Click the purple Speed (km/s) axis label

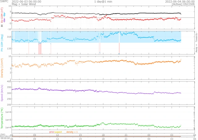2,92
